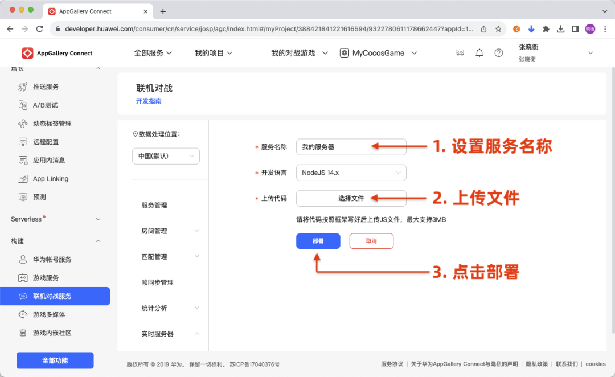This screenshot has height=377, width=615.
Task: Open the 我的项目 dropdown menu
Action: [214, 53]
